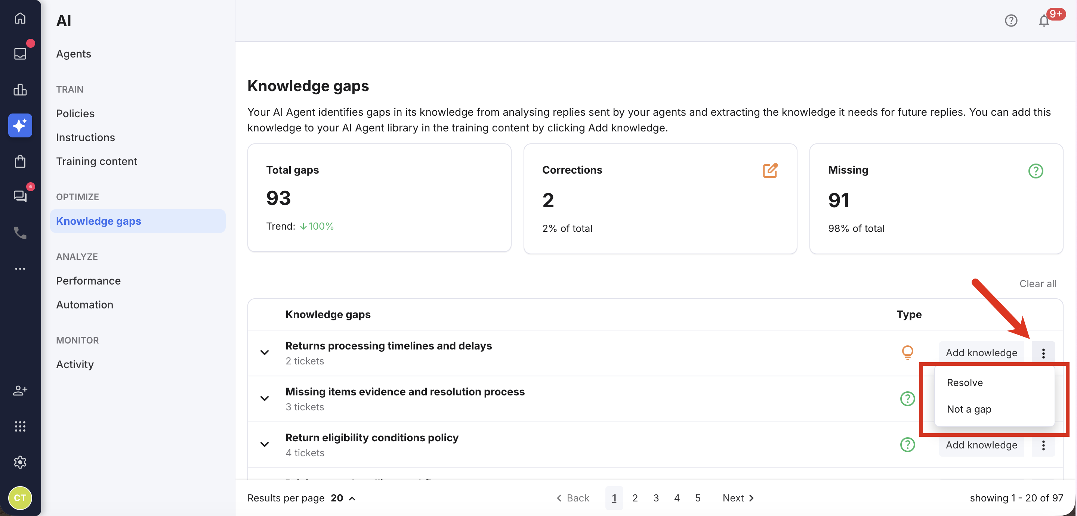Click Add knowledge for Returns processing row

pos(981,352)
